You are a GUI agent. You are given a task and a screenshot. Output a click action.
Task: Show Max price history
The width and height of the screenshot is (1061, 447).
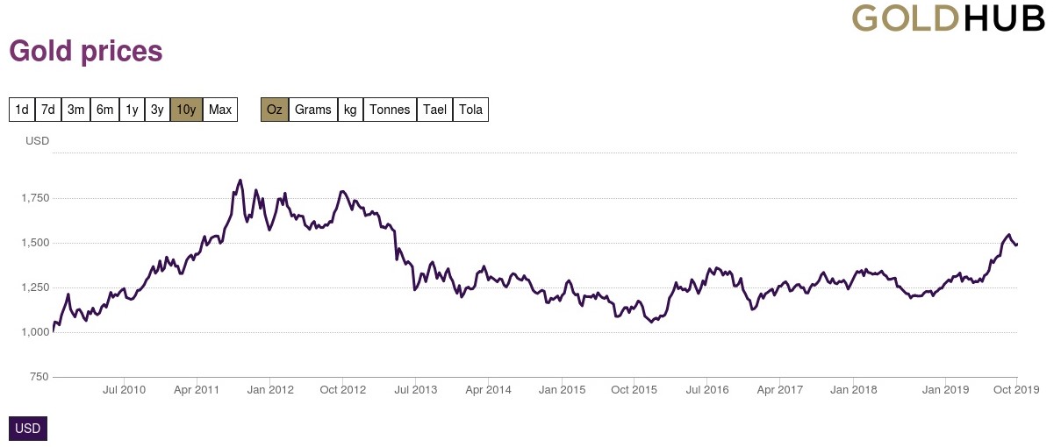click(220, 110)
